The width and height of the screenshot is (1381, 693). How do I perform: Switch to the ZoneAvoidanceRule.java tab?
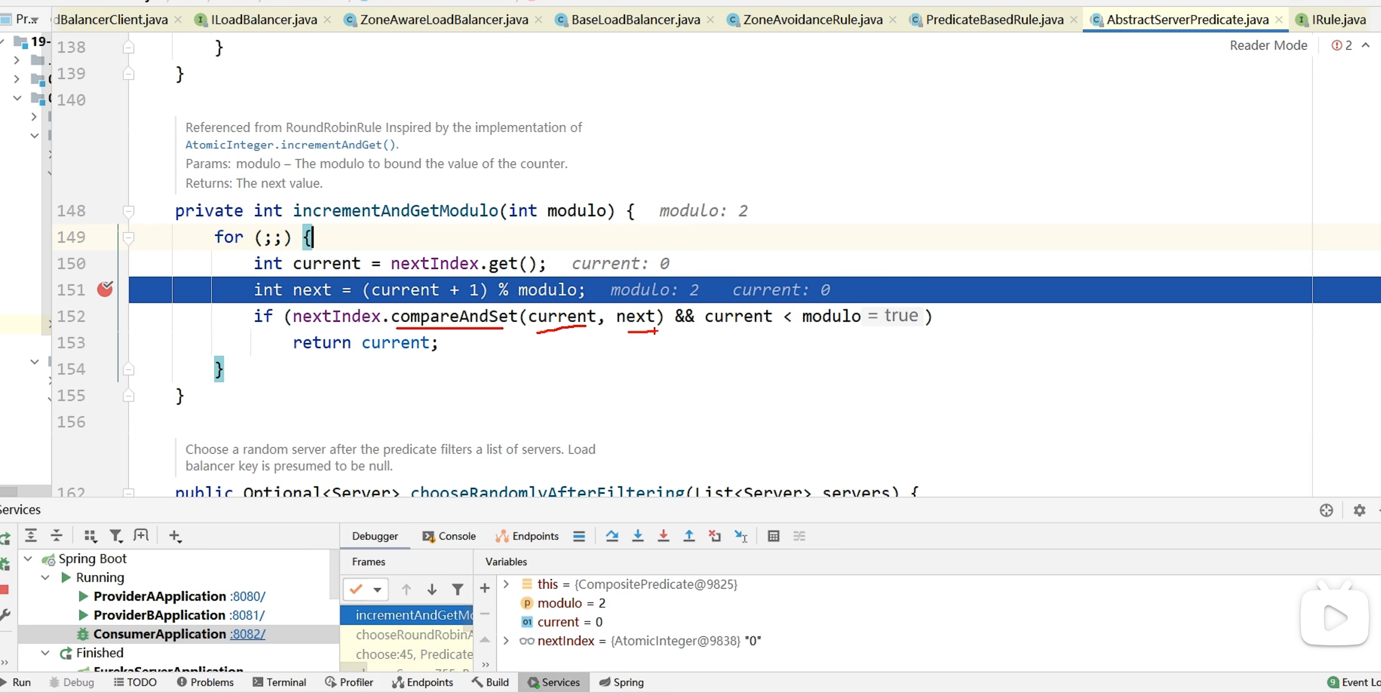[x=812, y=20]
